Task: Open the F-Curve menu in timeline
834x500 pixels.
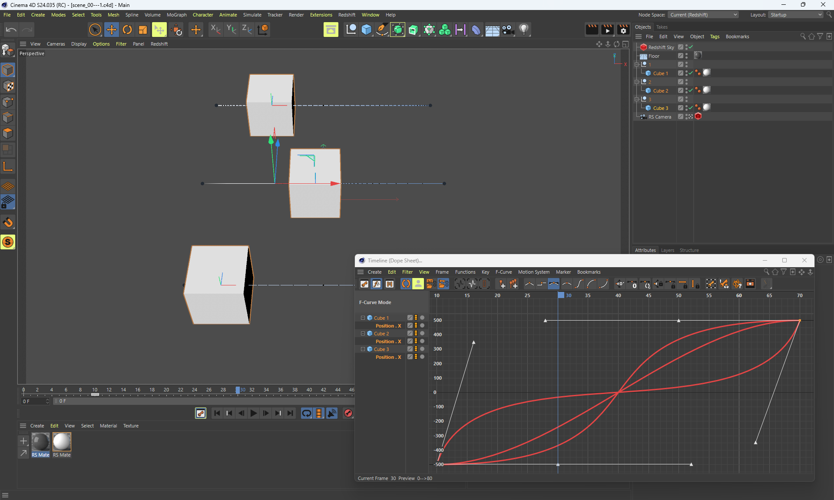Action: pyautogui.click(x=503, y=272)
